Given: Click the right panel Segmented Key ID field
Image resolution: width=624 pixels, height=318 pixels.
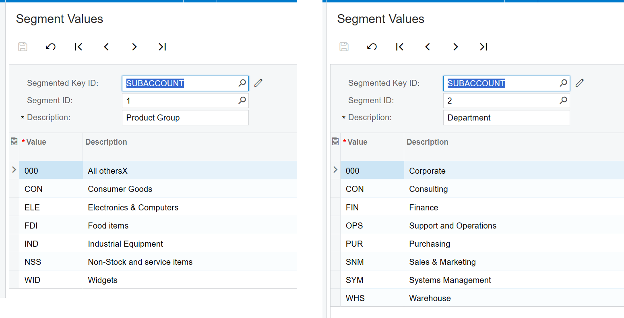Looking at the screenshot, I should coord(506,83).
